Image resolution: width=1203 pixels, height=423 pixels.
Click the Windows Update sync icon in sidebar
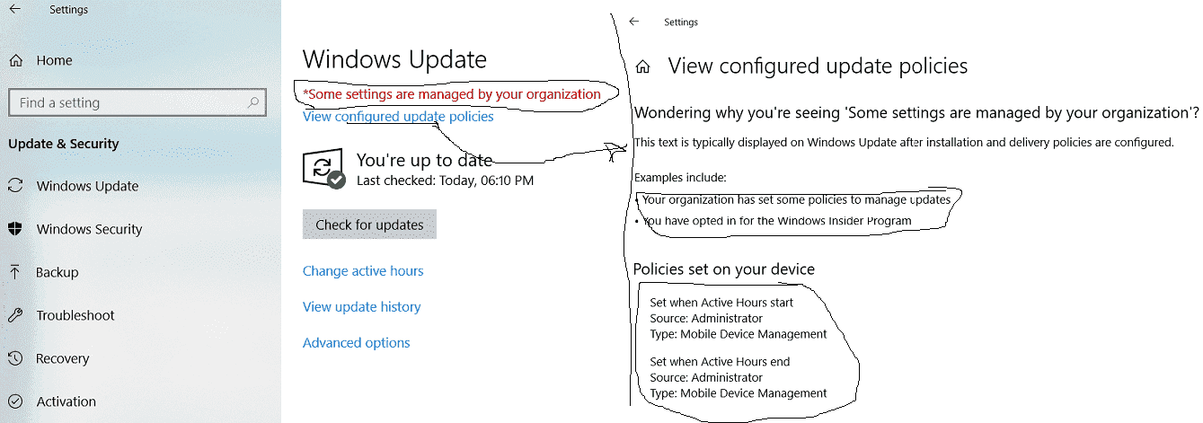pyautogui.click(x=15, y=186)
